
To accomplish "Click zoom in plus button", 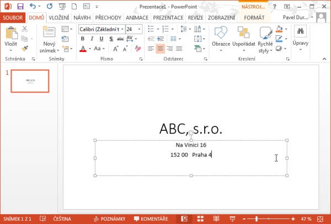I will 293,219.
